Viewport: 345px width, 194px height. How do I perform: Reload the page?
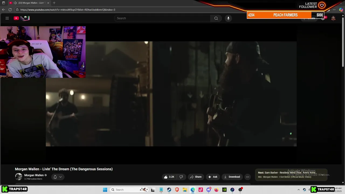(10, 10)
